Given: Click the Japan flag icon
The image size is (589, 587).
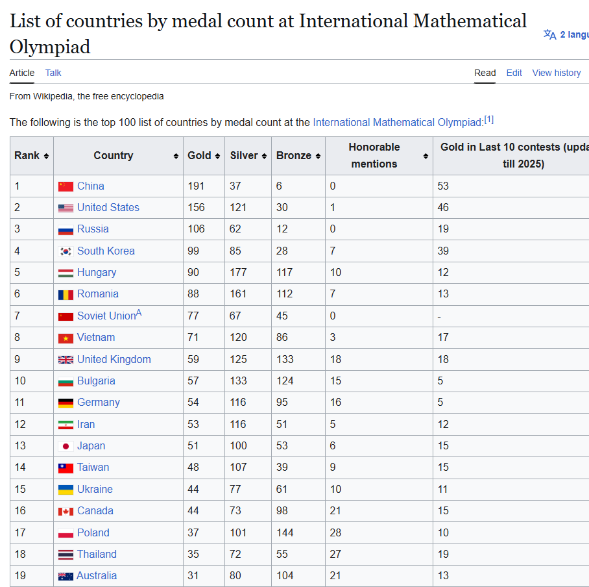Looking at the screenshot, I should (66, 446).
